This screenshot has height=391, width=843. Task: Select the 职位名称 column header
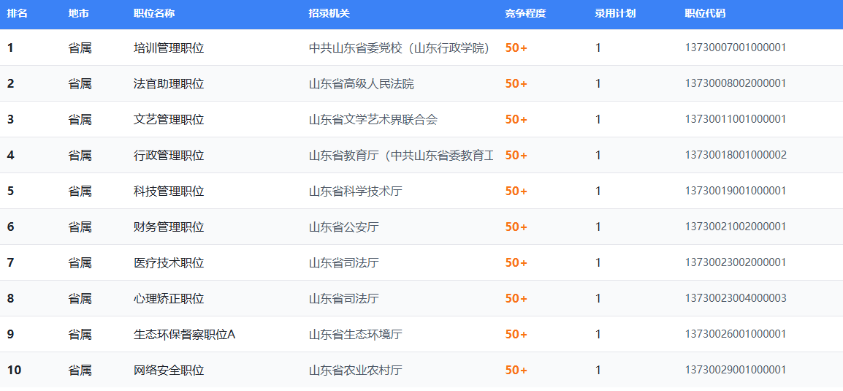(154, 14)
